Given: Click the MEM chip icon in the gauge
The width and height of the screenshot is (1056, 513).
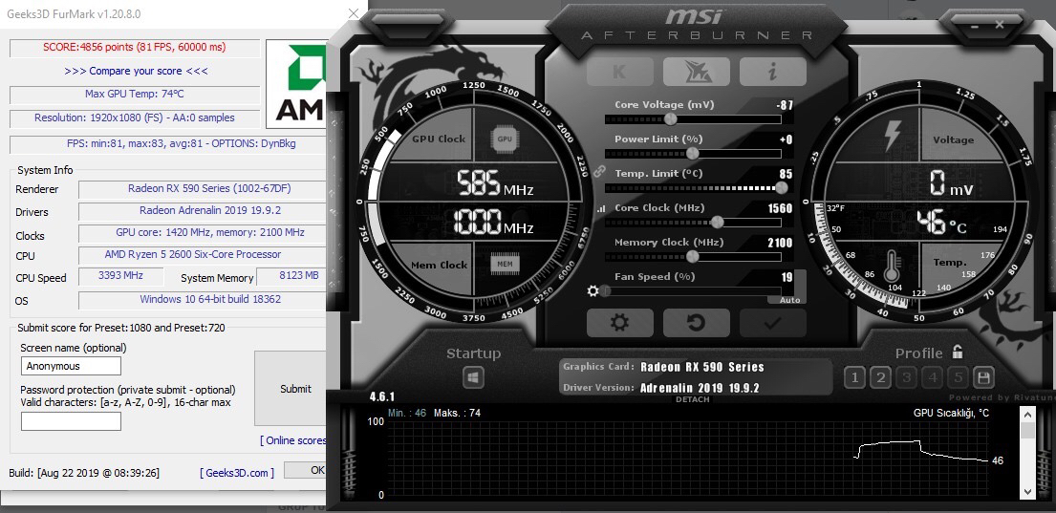Looking at the screenshot, I should [x=505, y=264].
